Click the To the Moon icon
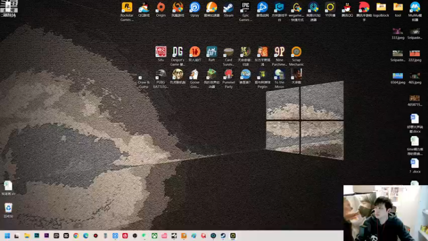Viewport: 428px width, 241px height. click(279, 74)
